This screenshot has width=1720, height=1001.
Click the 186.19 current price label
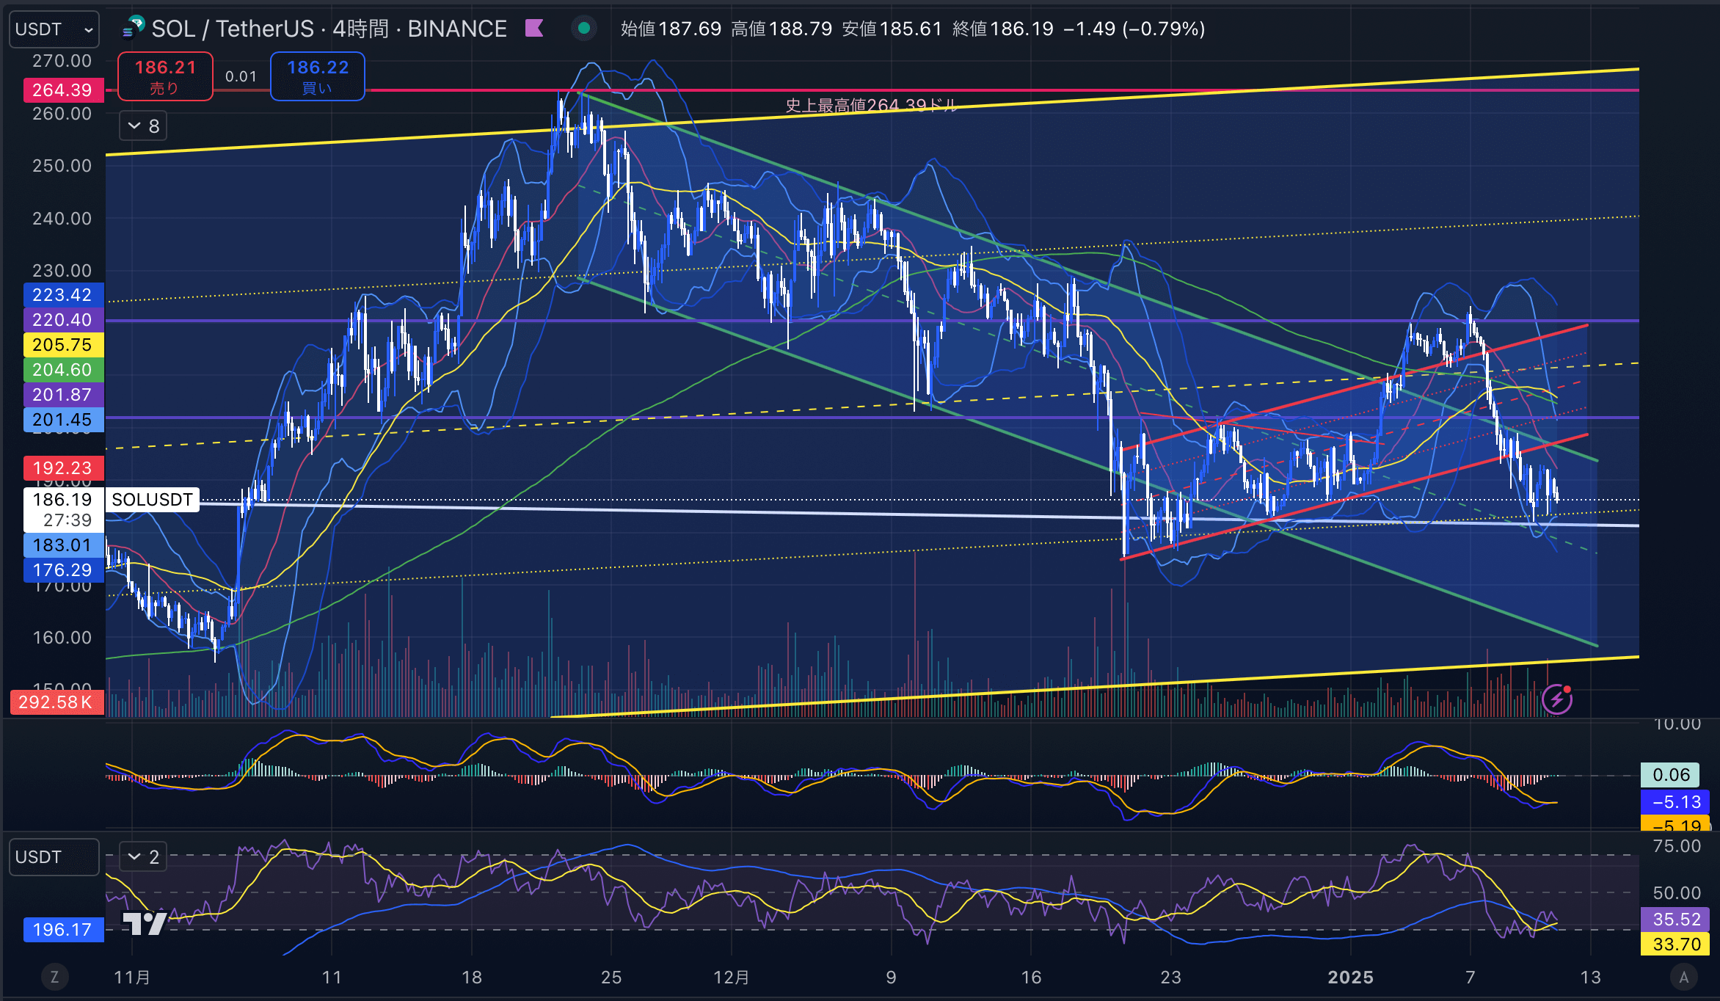(x=62, y=509)
